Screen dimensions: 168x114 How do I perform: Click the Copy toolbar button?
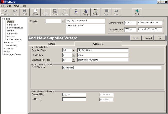[x=86, y=12]
